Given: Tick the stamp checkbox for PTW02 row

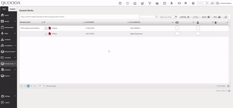Looking at the screenshot, I should pos(198,28).
